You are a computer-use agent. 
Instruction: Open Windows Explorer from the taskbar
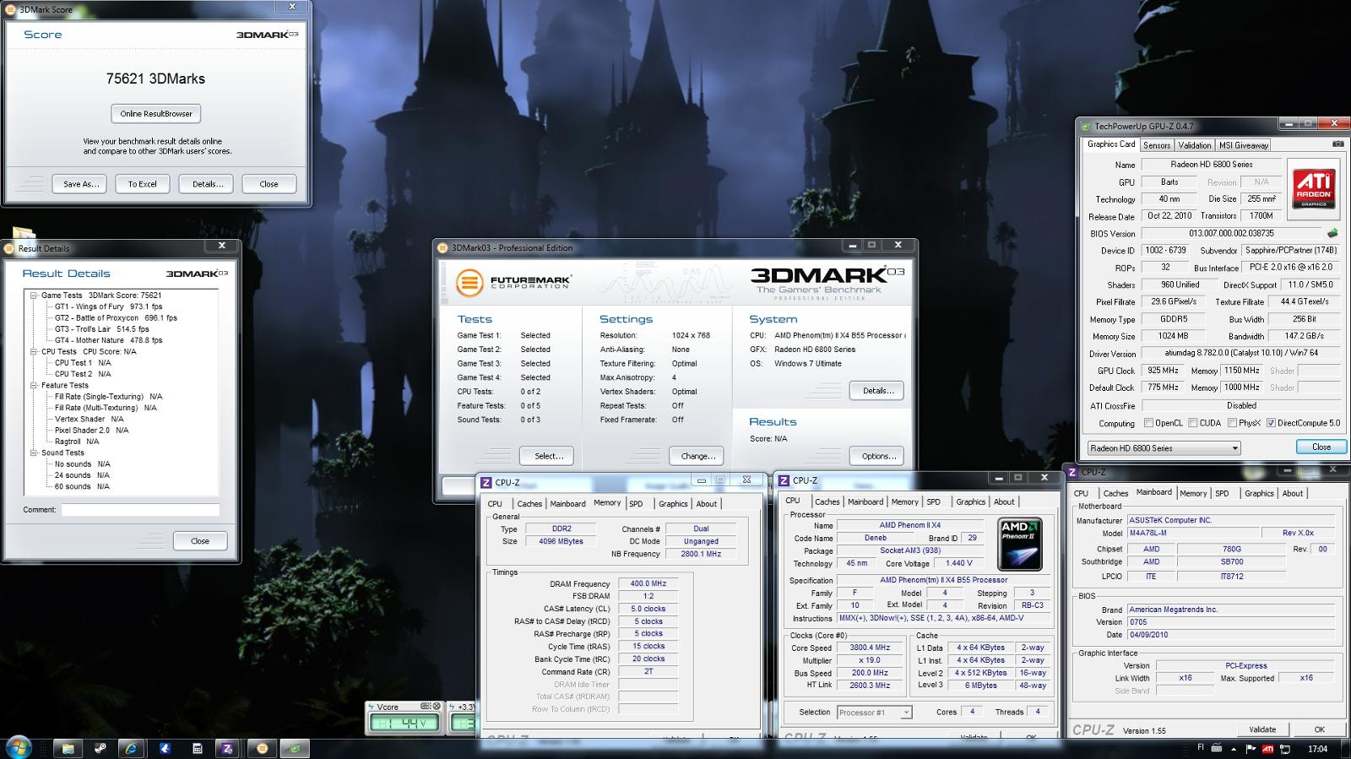pyautogui.click(x=68, y=748)
